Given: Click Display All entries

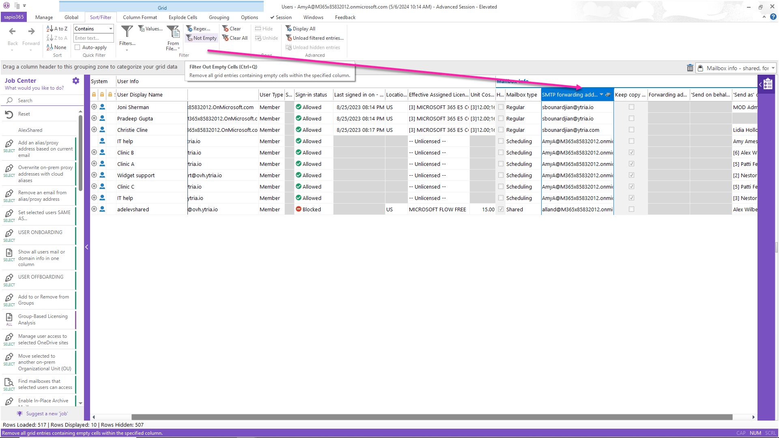Looking at the screenshot, I should [x=301, y=29].
